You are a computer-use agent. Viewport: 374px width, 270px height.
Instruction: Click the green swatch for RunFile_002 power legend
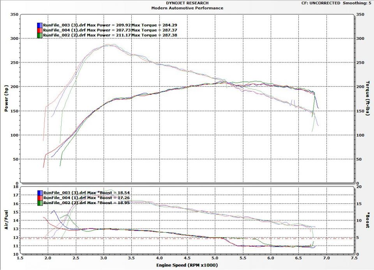click(40, 36)
